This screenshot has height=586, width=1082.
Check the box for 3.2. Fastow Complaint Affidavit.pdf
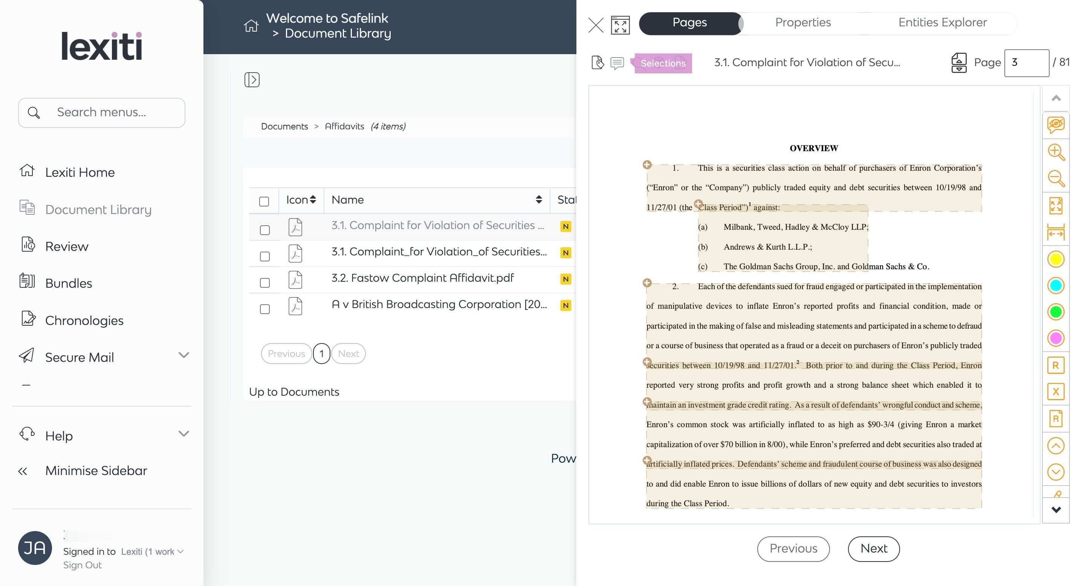tap(264, 283)
